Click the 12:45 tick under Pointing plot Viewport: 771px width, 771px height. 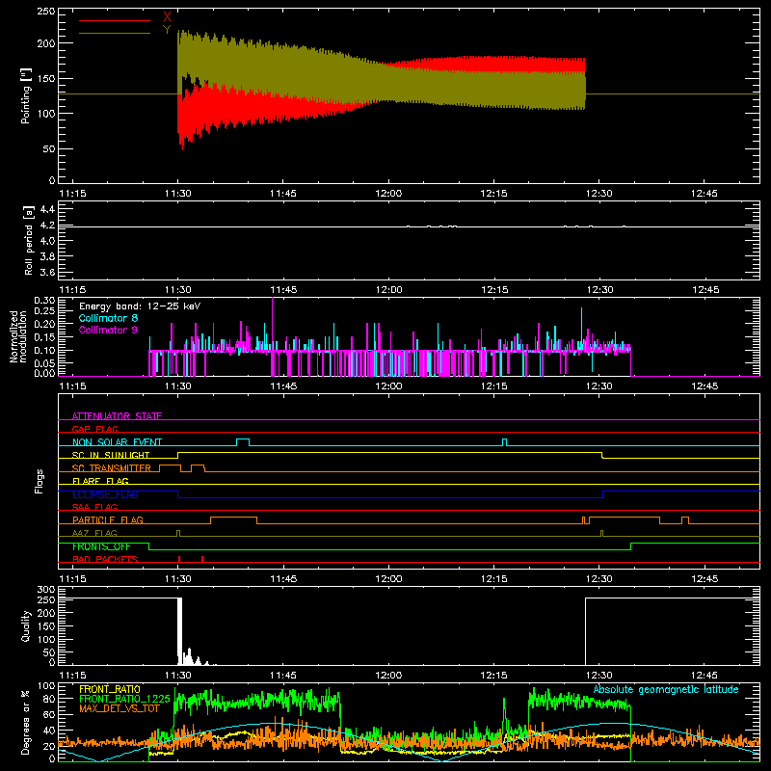coord(705,194)
